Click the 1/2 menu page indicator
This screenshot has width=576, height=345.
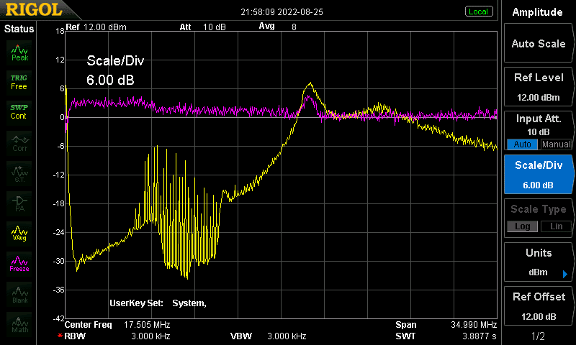click(538, 336)
